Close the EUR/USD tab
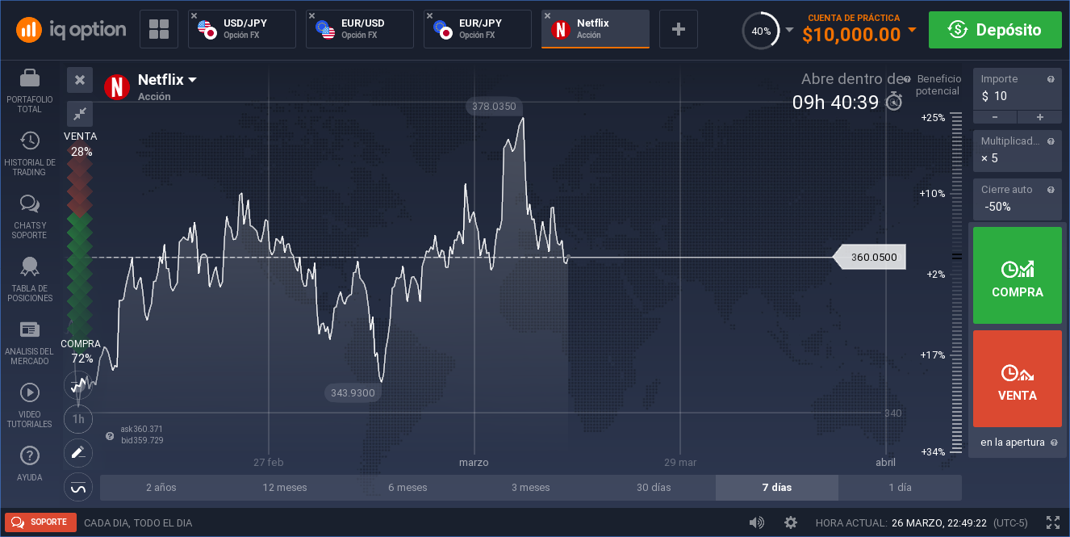 pyautogui.click(x=311, y=16)
